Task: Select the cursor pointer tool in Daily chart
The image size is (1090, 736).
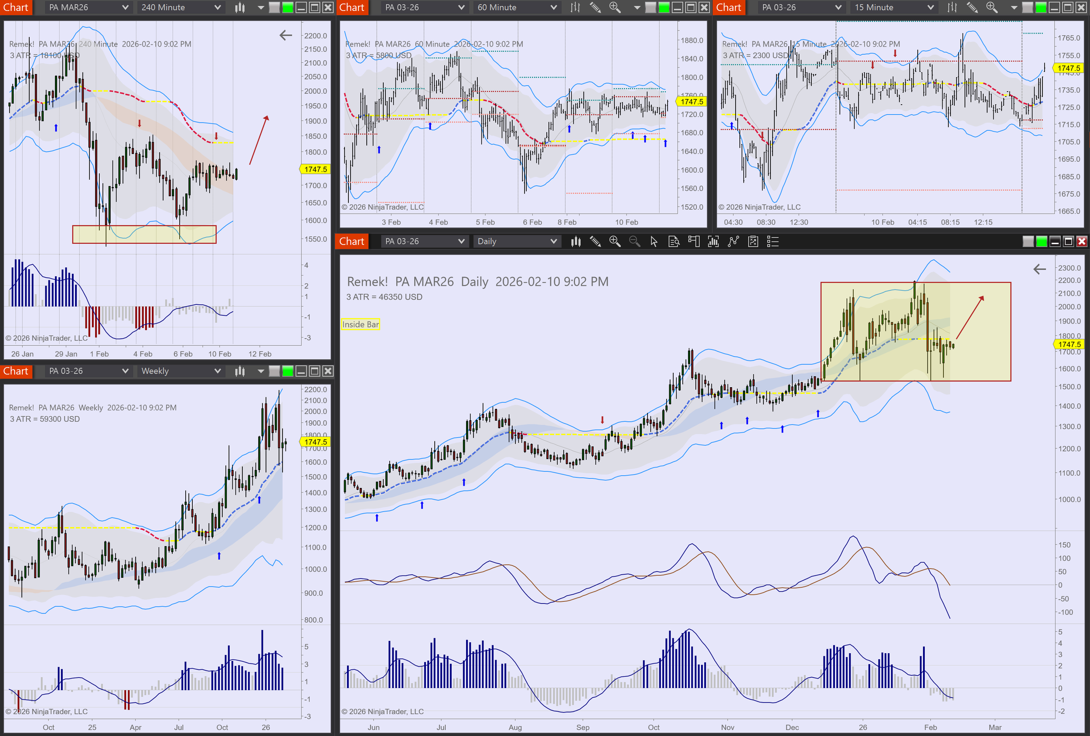Action: click(654, 242)
